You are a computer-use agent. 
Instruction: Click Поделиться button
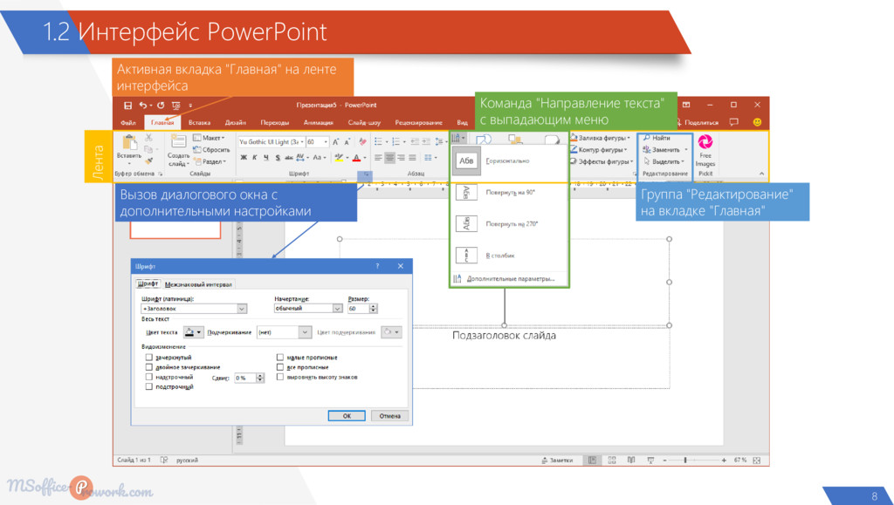pyautogui.click(x=698, y=122)
